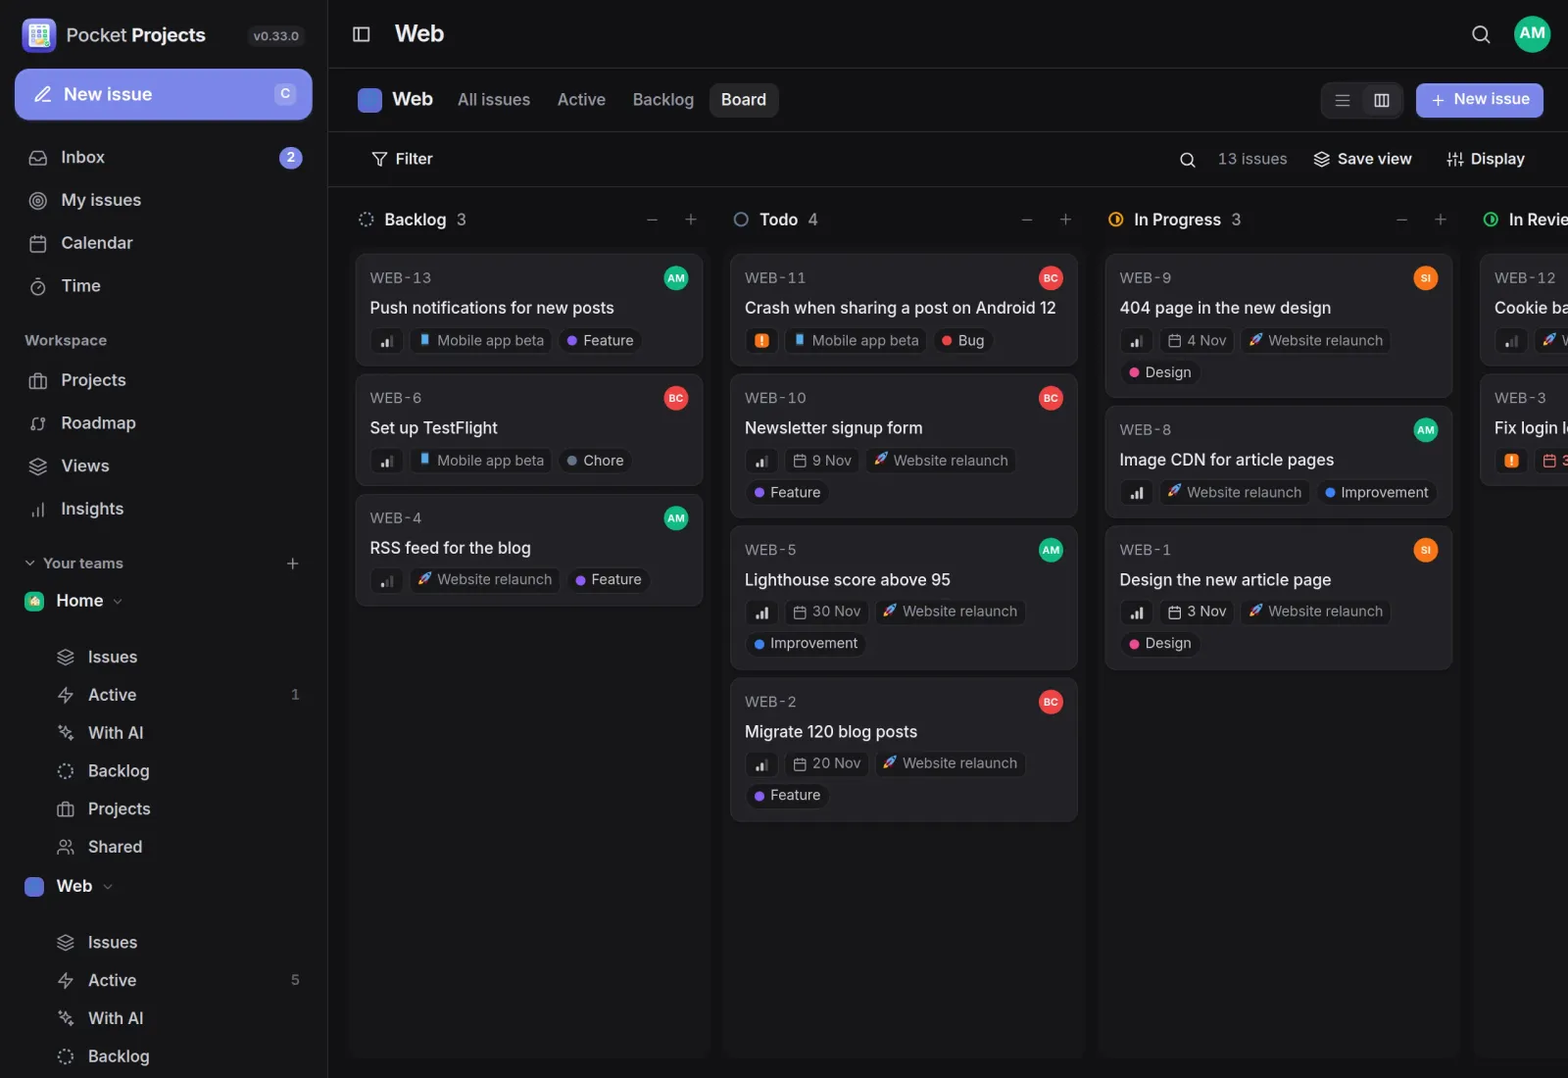The width and height of the screenshot is (1568, 1078).
Task: Open Calendar in sidebar
Action: click(x=164, y=243)
